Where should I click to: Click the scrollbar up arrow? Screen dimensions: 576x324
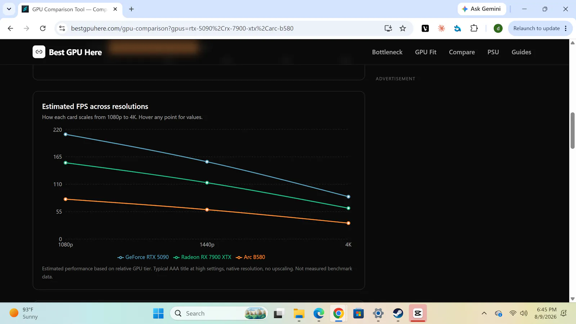[572, 43]
